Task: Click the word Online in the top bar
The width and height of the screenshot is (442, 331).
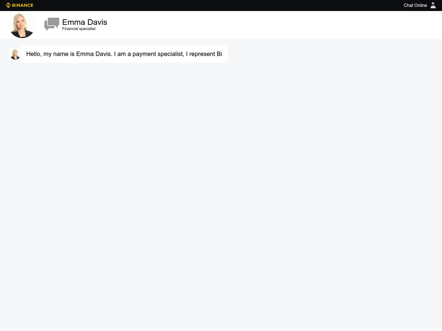Action: coord(421,5)
